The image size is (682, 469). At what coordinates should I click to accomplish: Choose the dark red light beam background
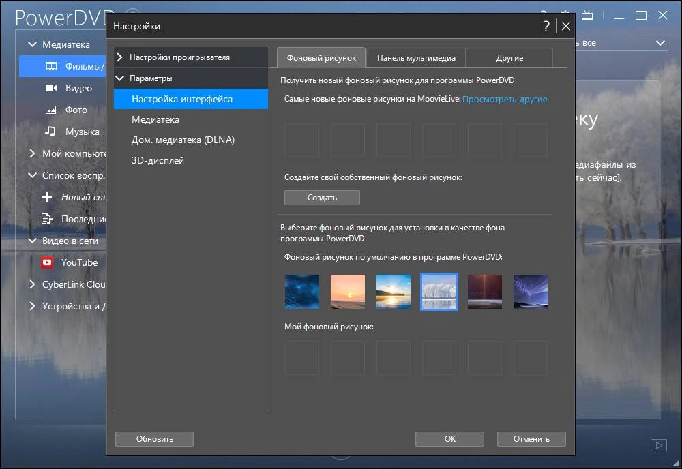484,292
